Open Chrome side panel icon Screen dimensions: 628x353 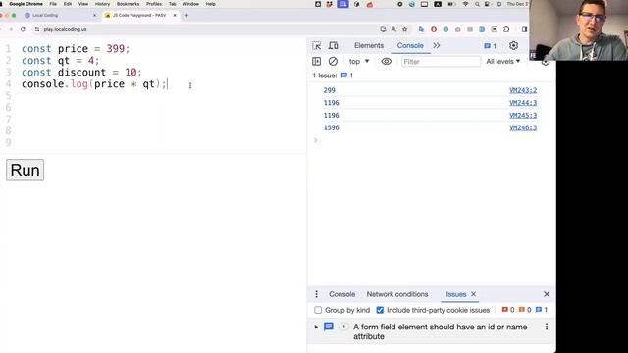coord(524,29)
